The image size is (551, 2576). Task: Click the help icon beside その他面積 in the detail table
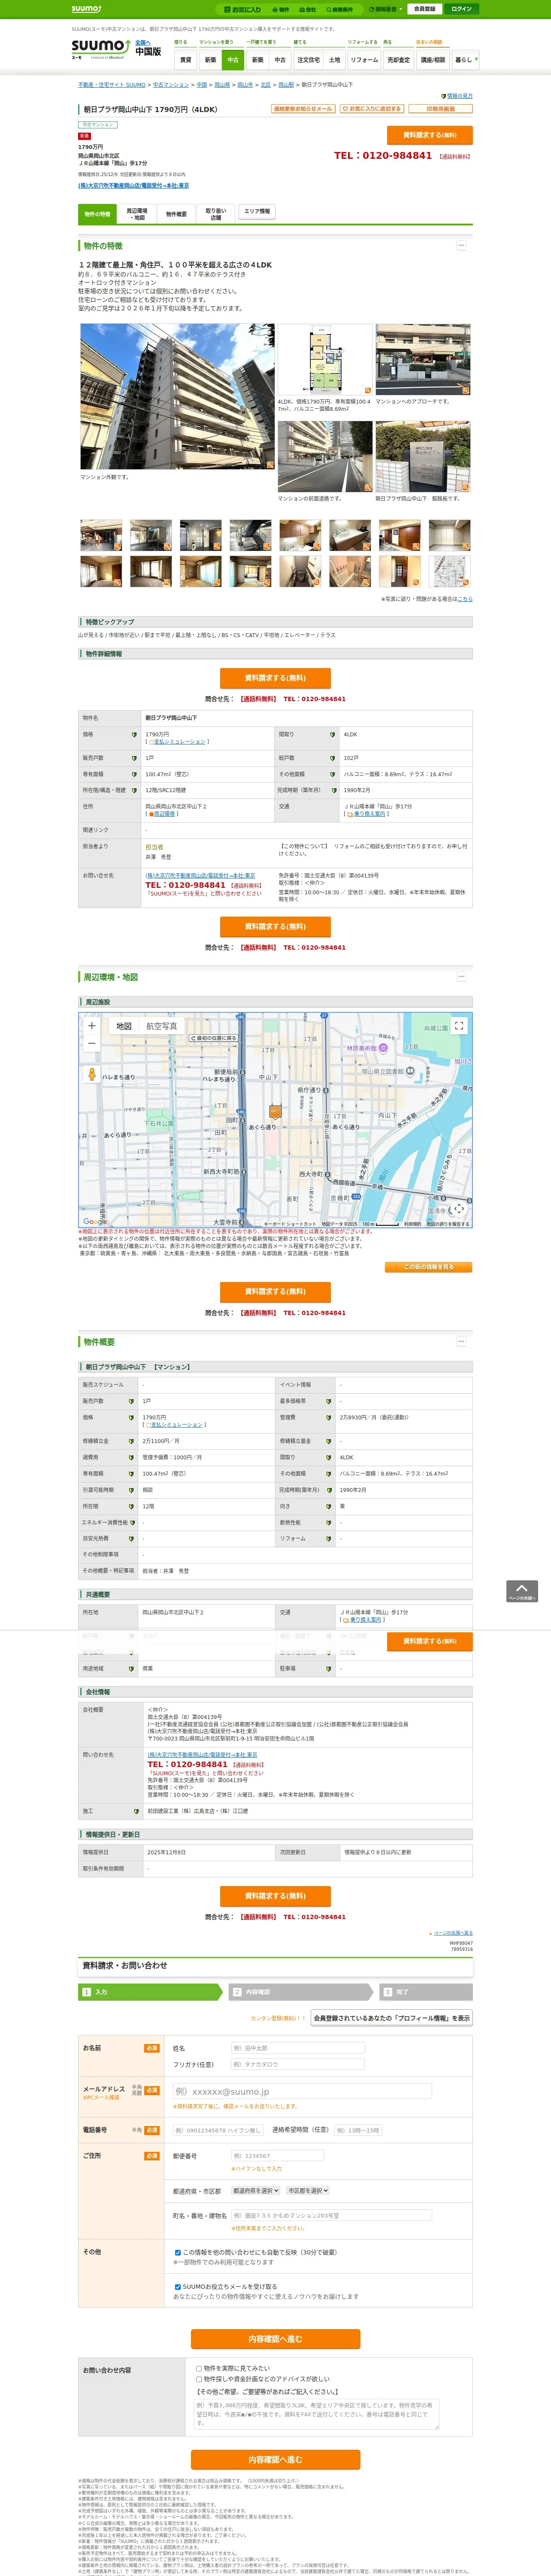click(x=332, y=774)
